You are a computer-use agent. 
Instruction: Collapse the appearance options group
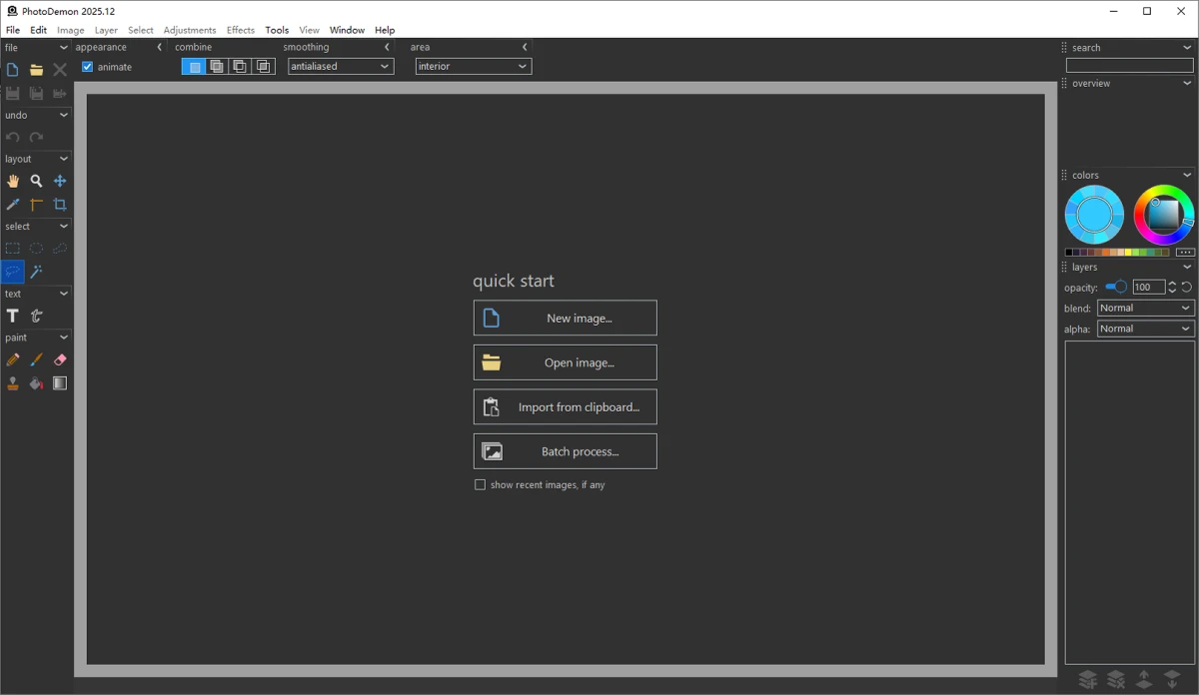pos(160,47)
